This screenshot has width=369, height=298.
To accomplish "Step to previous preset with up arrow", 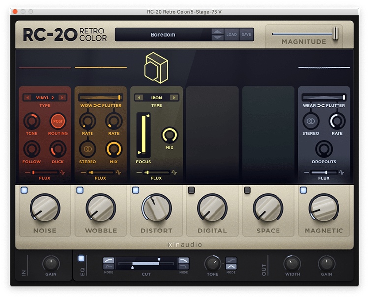I will 217,32.
